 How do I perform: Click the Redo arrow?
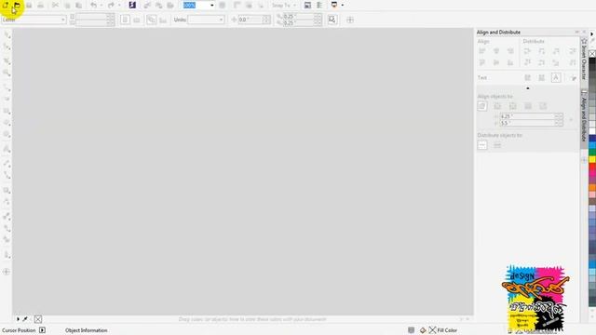pos(111,5)
